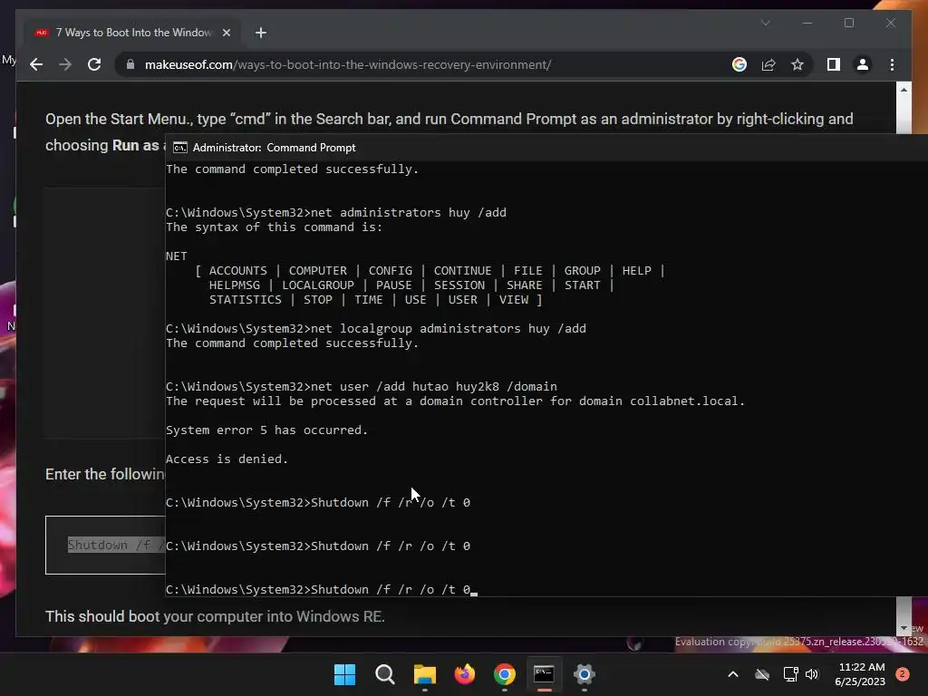The height and width of the screenshot is (696, 928).
Task: Click 'Administrator: Command Prompt' title text
Action: tap(274, 148)
